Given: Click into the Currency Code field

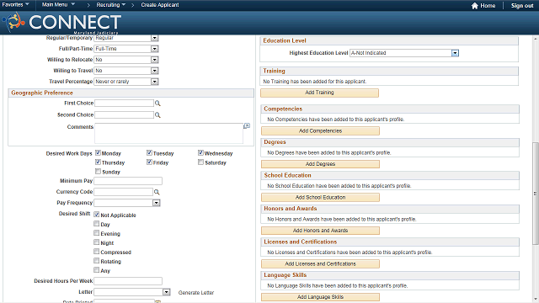Looking at the screenshot, I should click(124, 192).
